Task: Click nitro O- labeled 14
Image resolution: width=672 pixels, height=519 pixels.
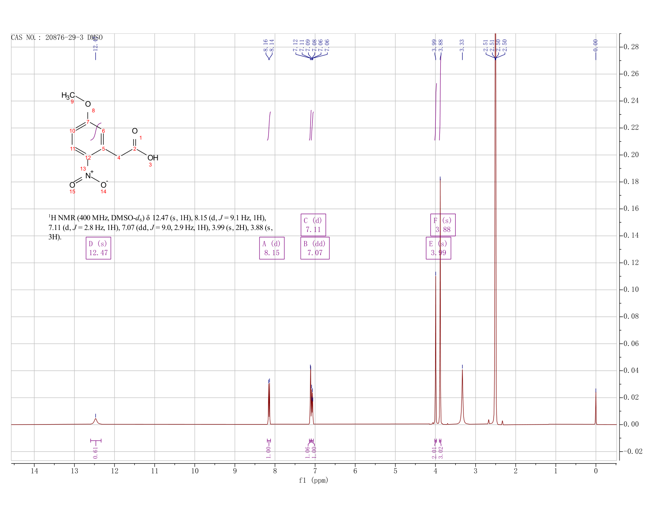Action: pos(103,185)
